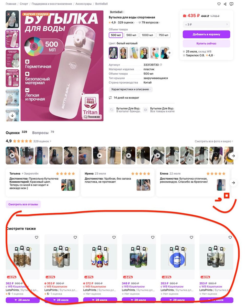Choose the 750 мл volume option
The width and height of the screenshot is (247, 307).
[163, 35]
